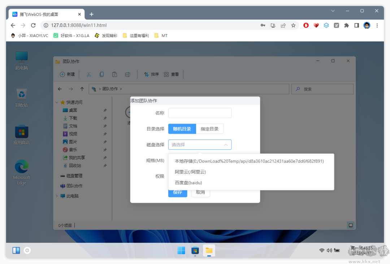Choose 本地存储 from disk list
The image size is (390, 264).
coord(251,161)
